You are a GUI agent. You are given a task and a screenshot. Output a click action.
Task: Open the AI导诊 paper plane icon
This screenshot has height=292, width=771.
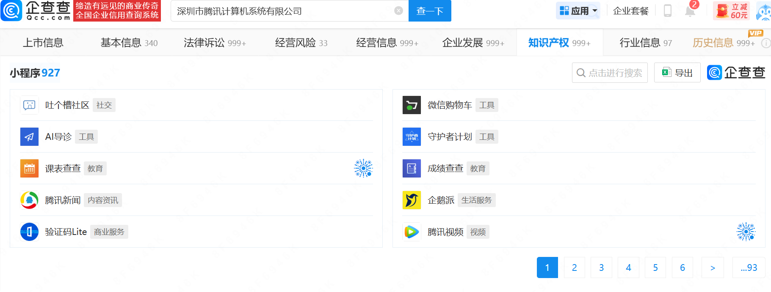point(29,137)
